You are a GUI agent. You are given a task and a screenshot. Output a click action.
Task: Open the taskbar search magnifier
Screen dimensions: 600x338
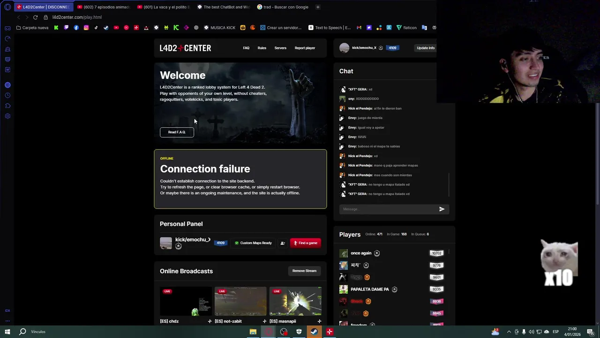[22, 332]
